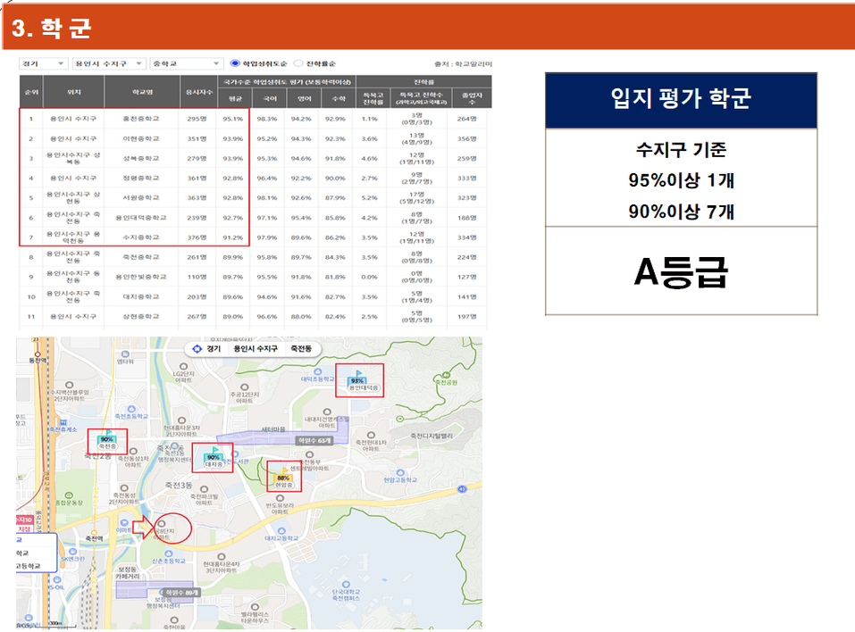The width and height of the screenshot is (855, 632).
Task: Click the 단국대학교 죽전캠퍼스 icon on map
Action: 346,585
